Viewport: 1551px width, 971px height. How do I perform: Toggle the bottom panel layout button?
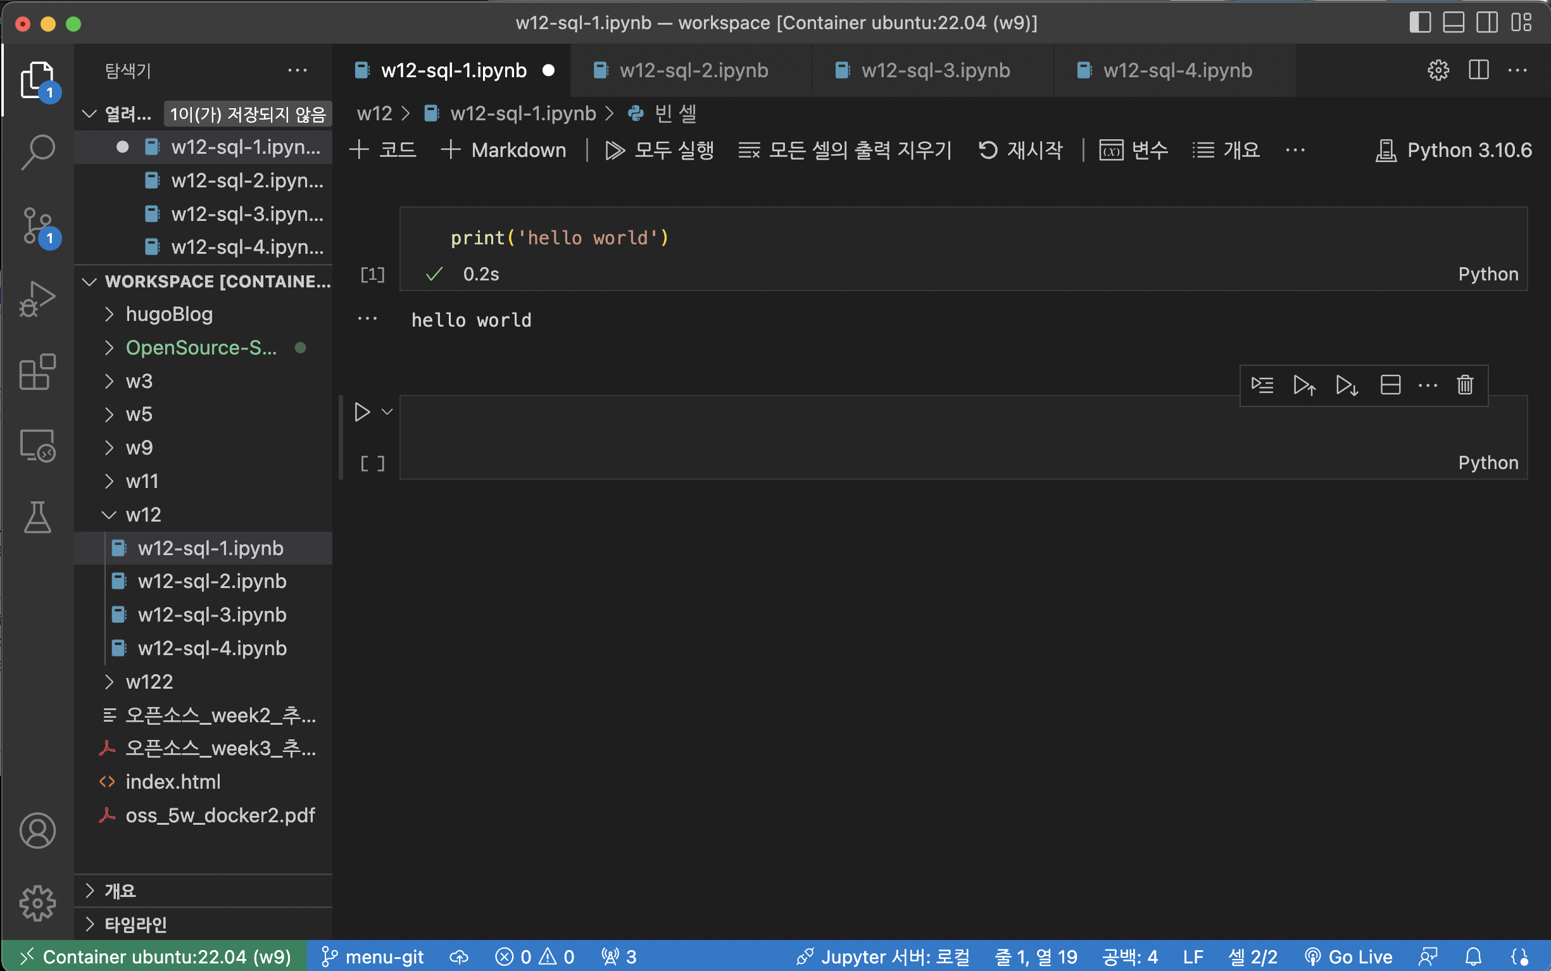[1454, 23]
